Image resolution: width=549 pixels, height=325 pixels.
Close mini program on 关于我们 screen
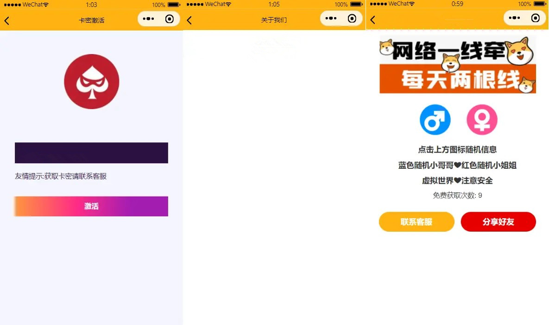[x=352, y=18]
